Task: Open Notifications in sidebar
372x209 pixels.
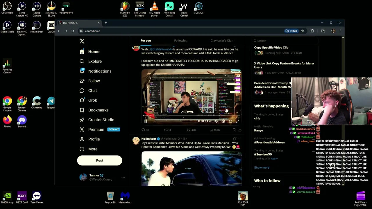Action: 96,71
